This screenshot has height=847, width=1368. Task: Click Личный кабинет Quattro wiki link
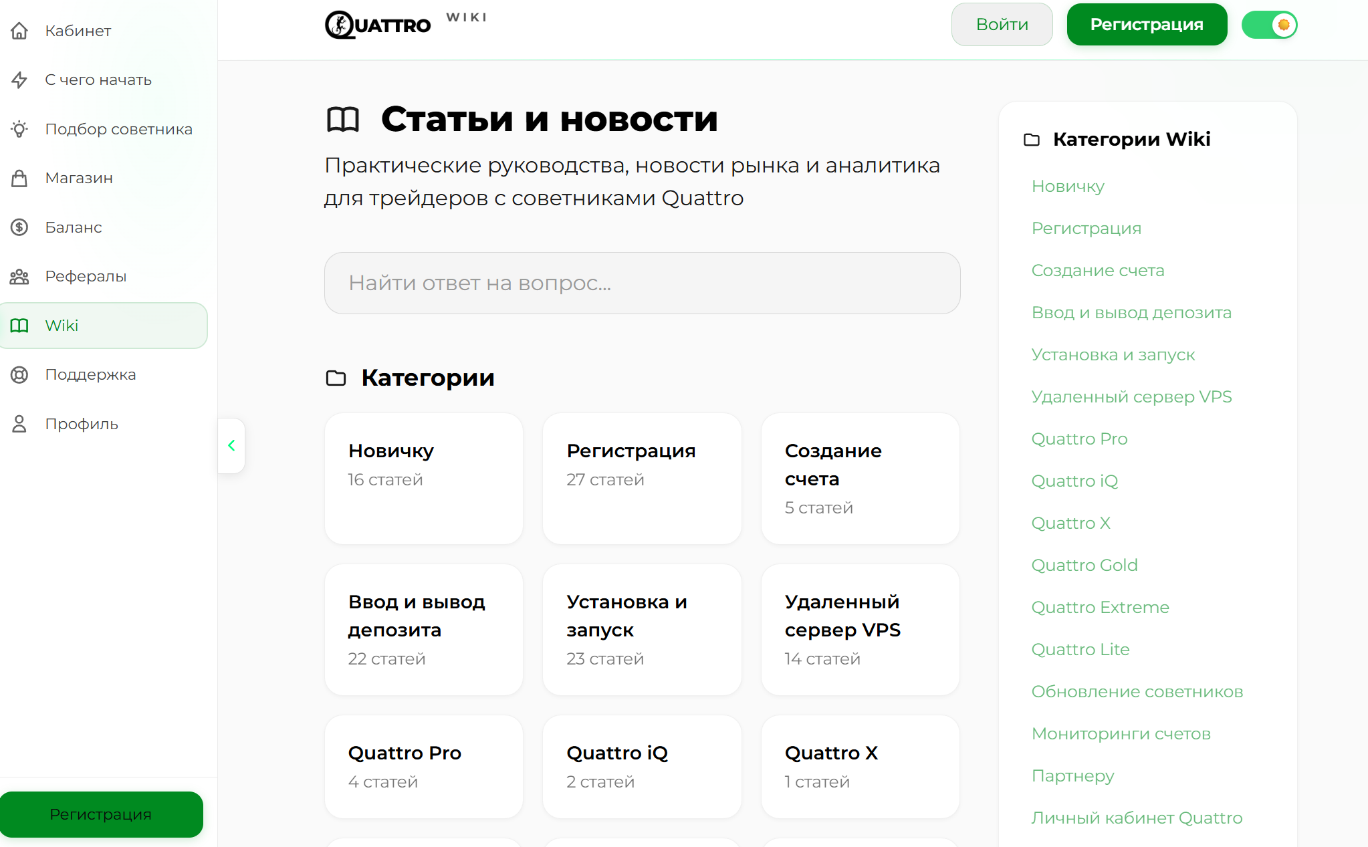click(x=1137, y=818)
